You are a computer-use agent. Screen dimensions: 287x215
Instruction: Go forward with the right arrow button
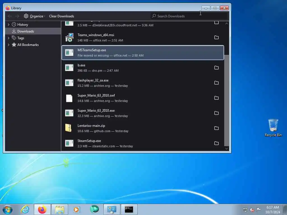click(17, 16)
